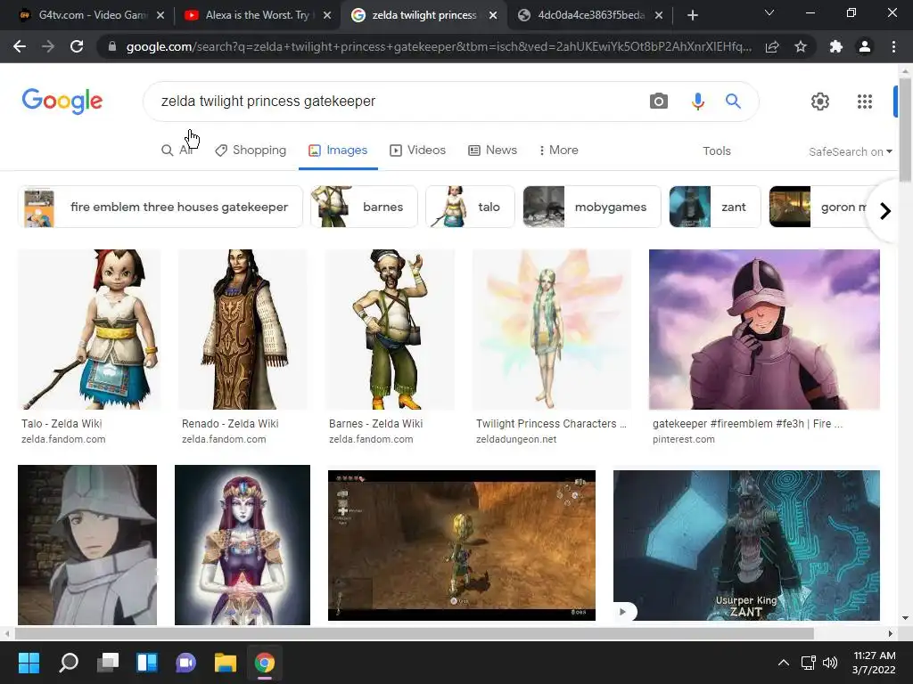Select the Images results tab
The height and width of the screenshot is (684, 913).
tap(338, 150)
